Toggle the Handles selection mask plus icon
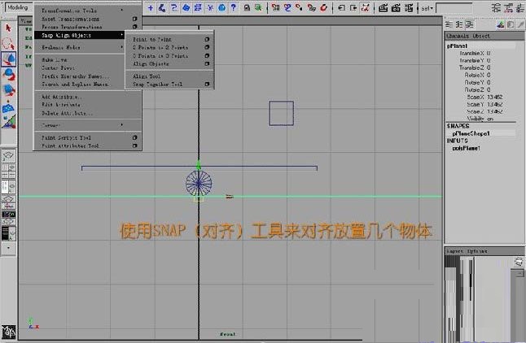The height and width of the screenshot is (343, 526). pyautogui.click(x=151, y=7)
